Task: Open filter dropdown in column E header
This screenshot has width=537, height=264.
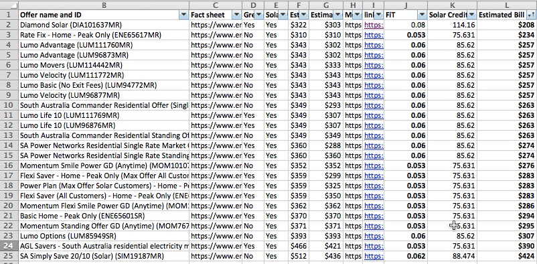Action: point(283,15)
